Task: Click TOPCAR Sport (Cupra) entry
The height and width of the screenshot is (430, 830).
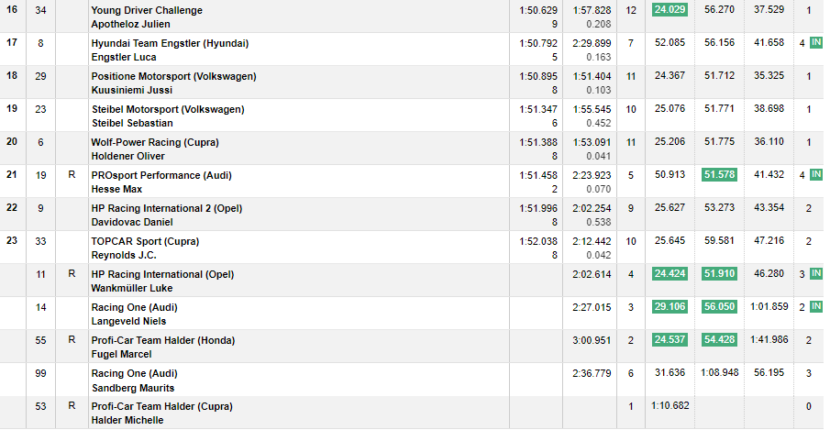Action: tap(145, 241)
